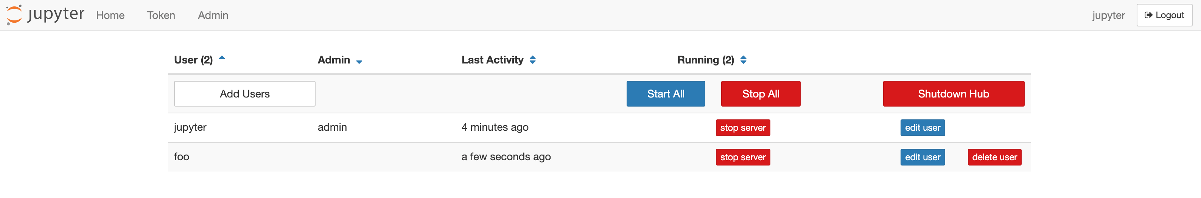Click the Shutdown Hub button
This screenshot has width=1201, height=198.
coord(954,94)
